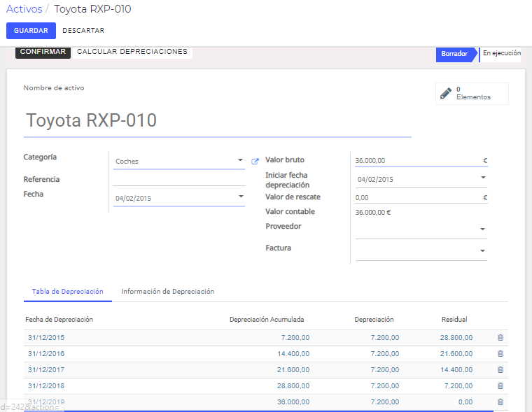Delete the 31/12/2017 depreciation row
Screen dimensions: 532x412
(x=500, y=369)
